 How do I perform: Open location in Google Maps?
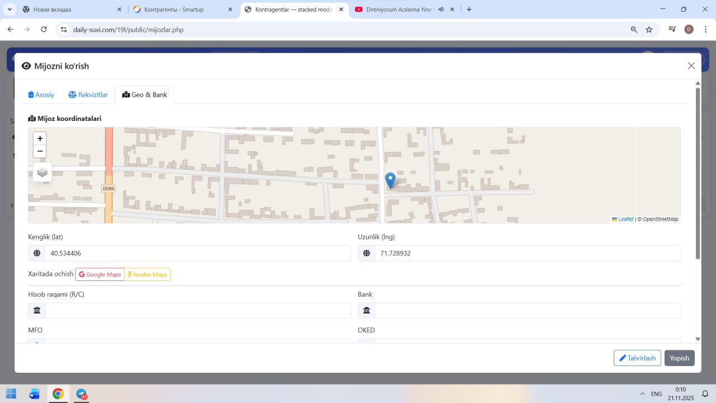pos(100,274)
